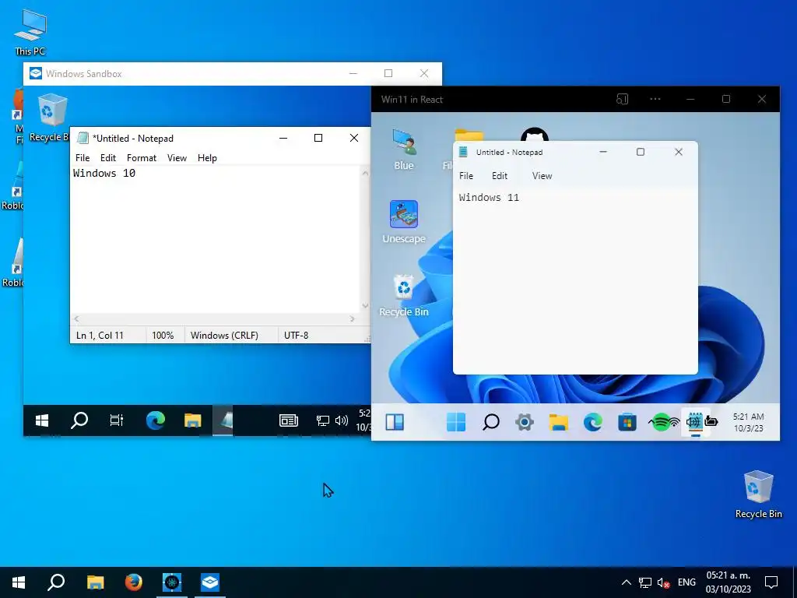Click scroll left arrow in Windows 10 Notepad

click(x=77, y=318)
